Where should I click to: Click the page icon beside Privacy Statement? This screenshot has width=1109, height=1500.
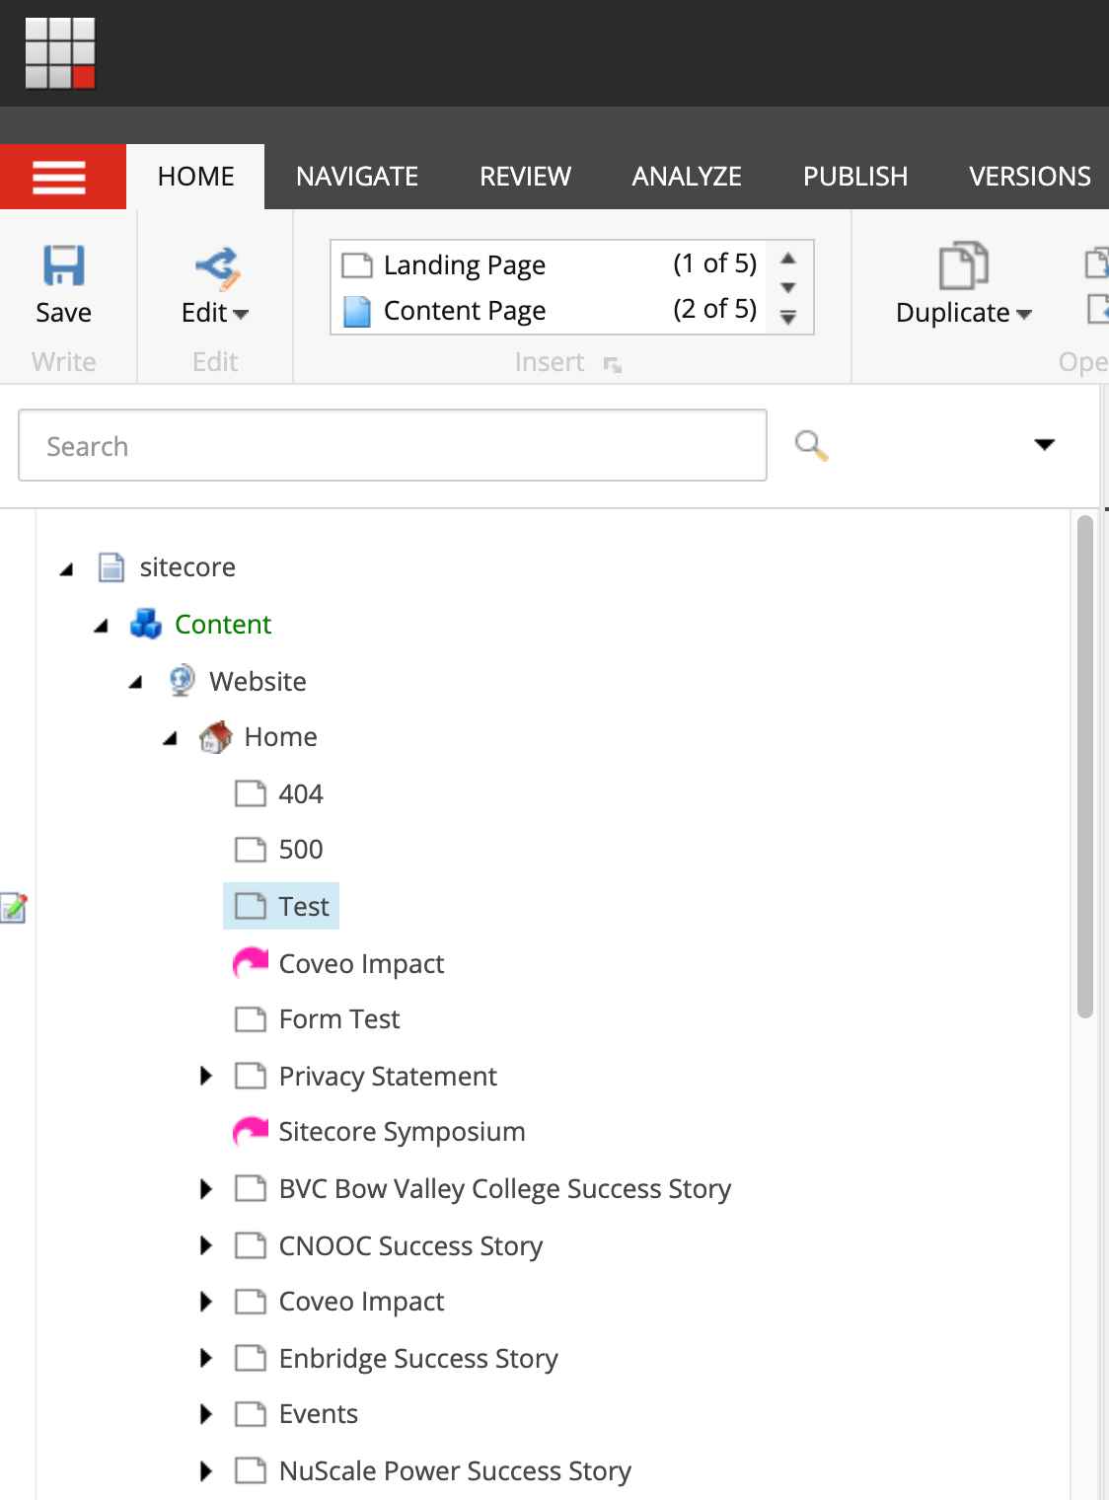coord(251,1076)
